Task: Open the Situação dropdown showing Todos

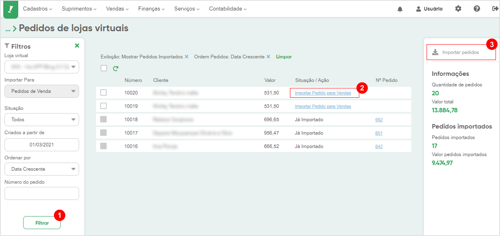Action: click(x=42, y=120)
